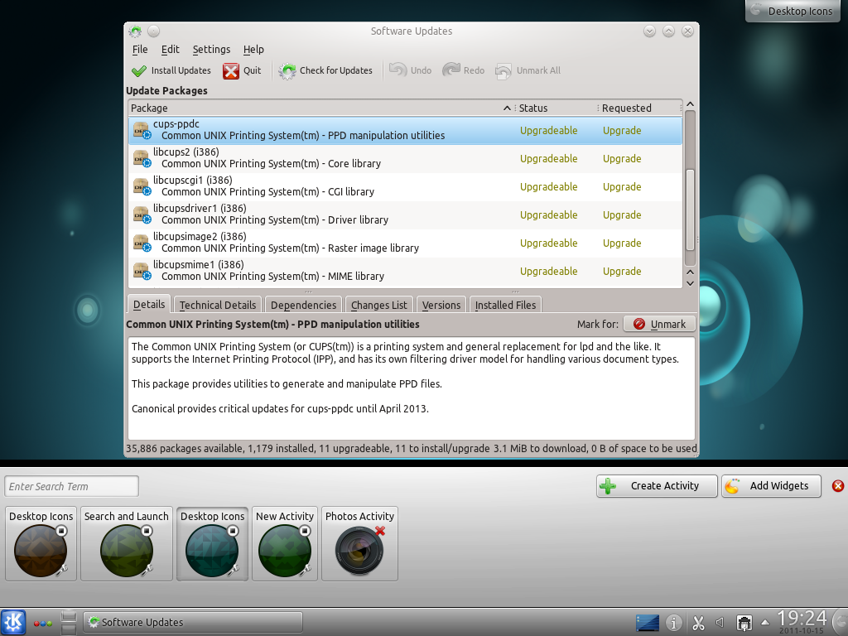Select the libcupsimage2 (i386) package row

[x=405, y=243]
